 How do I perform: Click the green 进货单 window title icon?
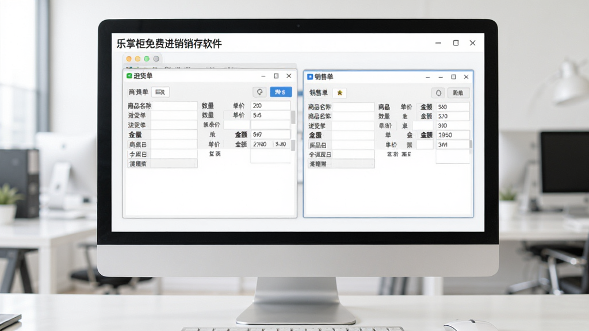coord(129,76)
